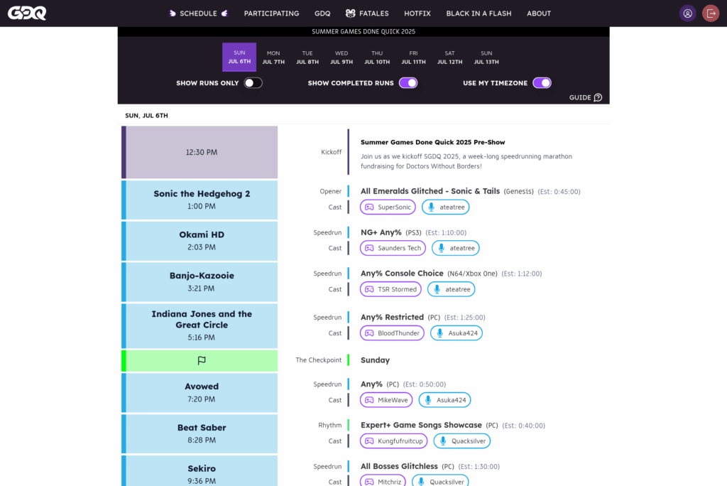Open the Hotfix nav menu
727x486 pixels.
pos(417,13)
